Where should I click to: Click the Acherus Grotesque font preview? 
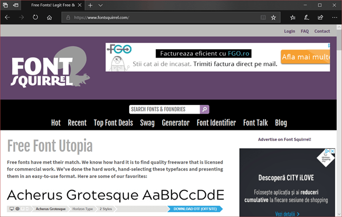[x=116, y=194]
